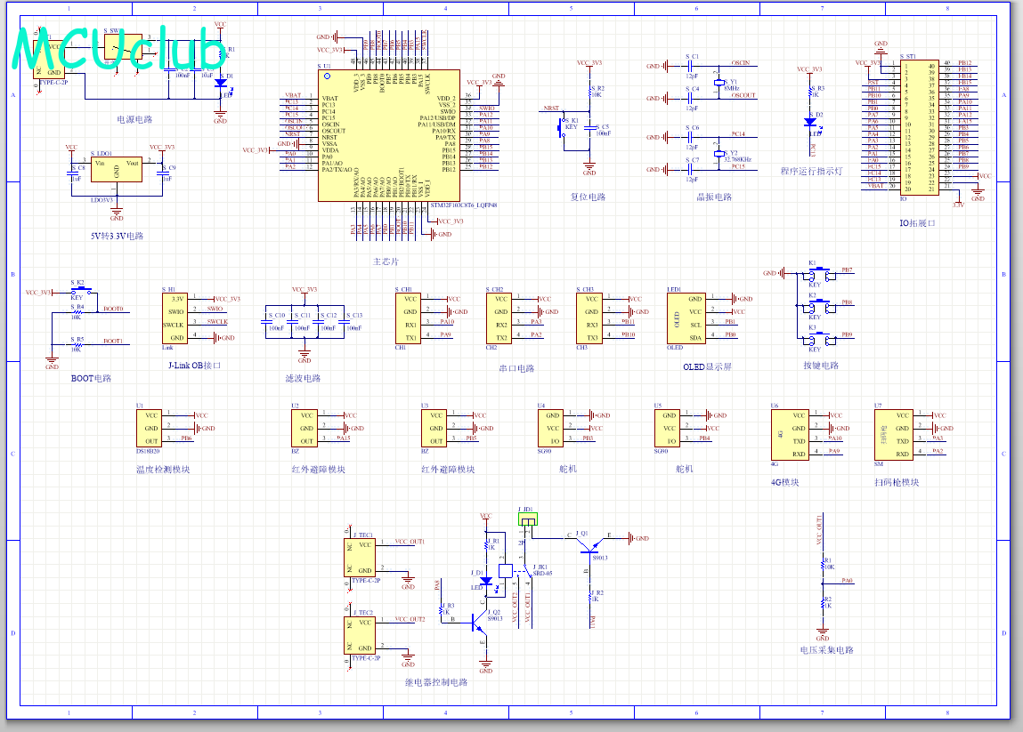Viewport: 1023px width, 732px height.
Task: Select the S_LDO1 regulator component
Action: (117, 170)
